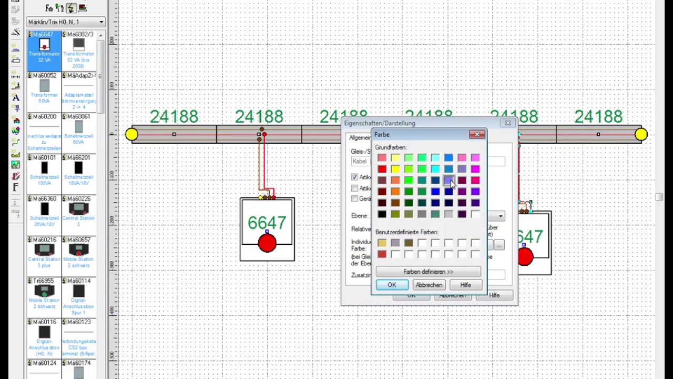The height and width of the screenshot is (379, 673).
Task: Pick the gold custom color swatch
Action: (x=382, y=243)
